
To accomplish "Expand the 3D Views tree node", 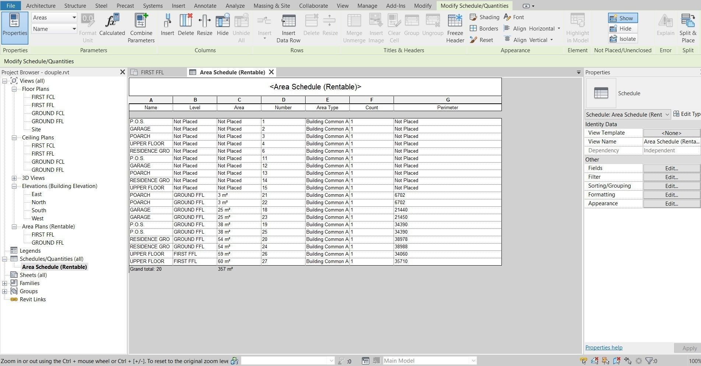I will click(14, 178).
